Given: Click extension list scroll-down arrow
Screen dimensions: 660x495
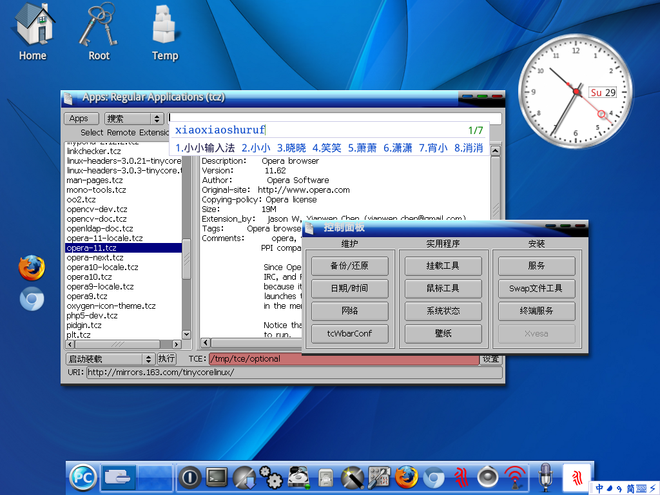Looking at the screenshot, I should [186, 335].
